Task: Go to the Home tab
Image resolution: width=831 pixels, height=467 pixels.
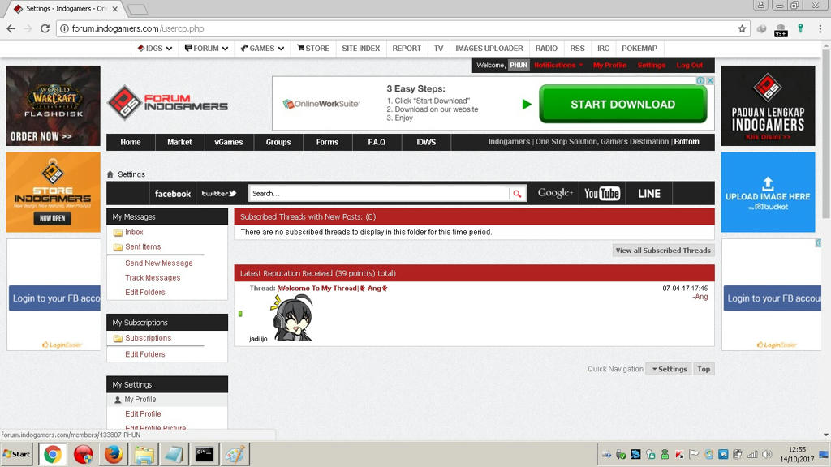Action: (x=131, y=142)
